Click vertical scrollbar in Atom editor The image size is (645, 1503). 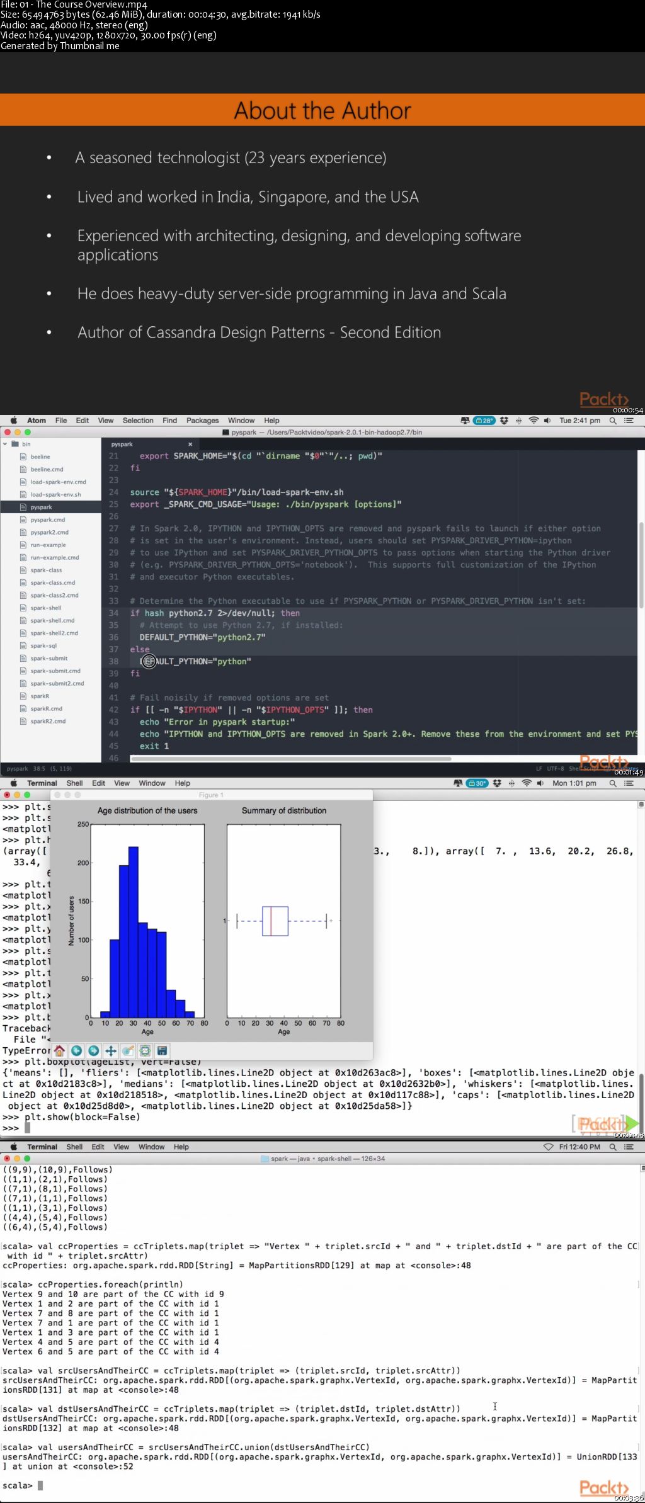click(641, 565)
